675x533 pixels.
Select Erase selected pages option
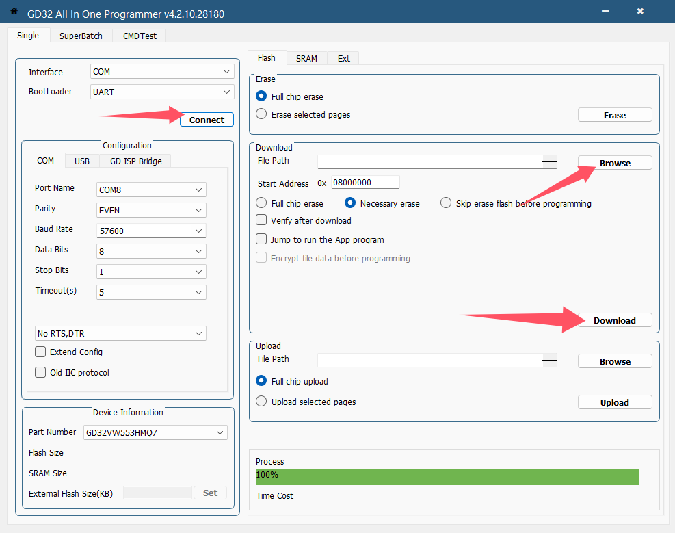point(261,114)
